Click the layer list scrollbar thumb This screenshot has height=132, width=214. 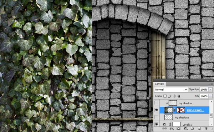[211, 115]
